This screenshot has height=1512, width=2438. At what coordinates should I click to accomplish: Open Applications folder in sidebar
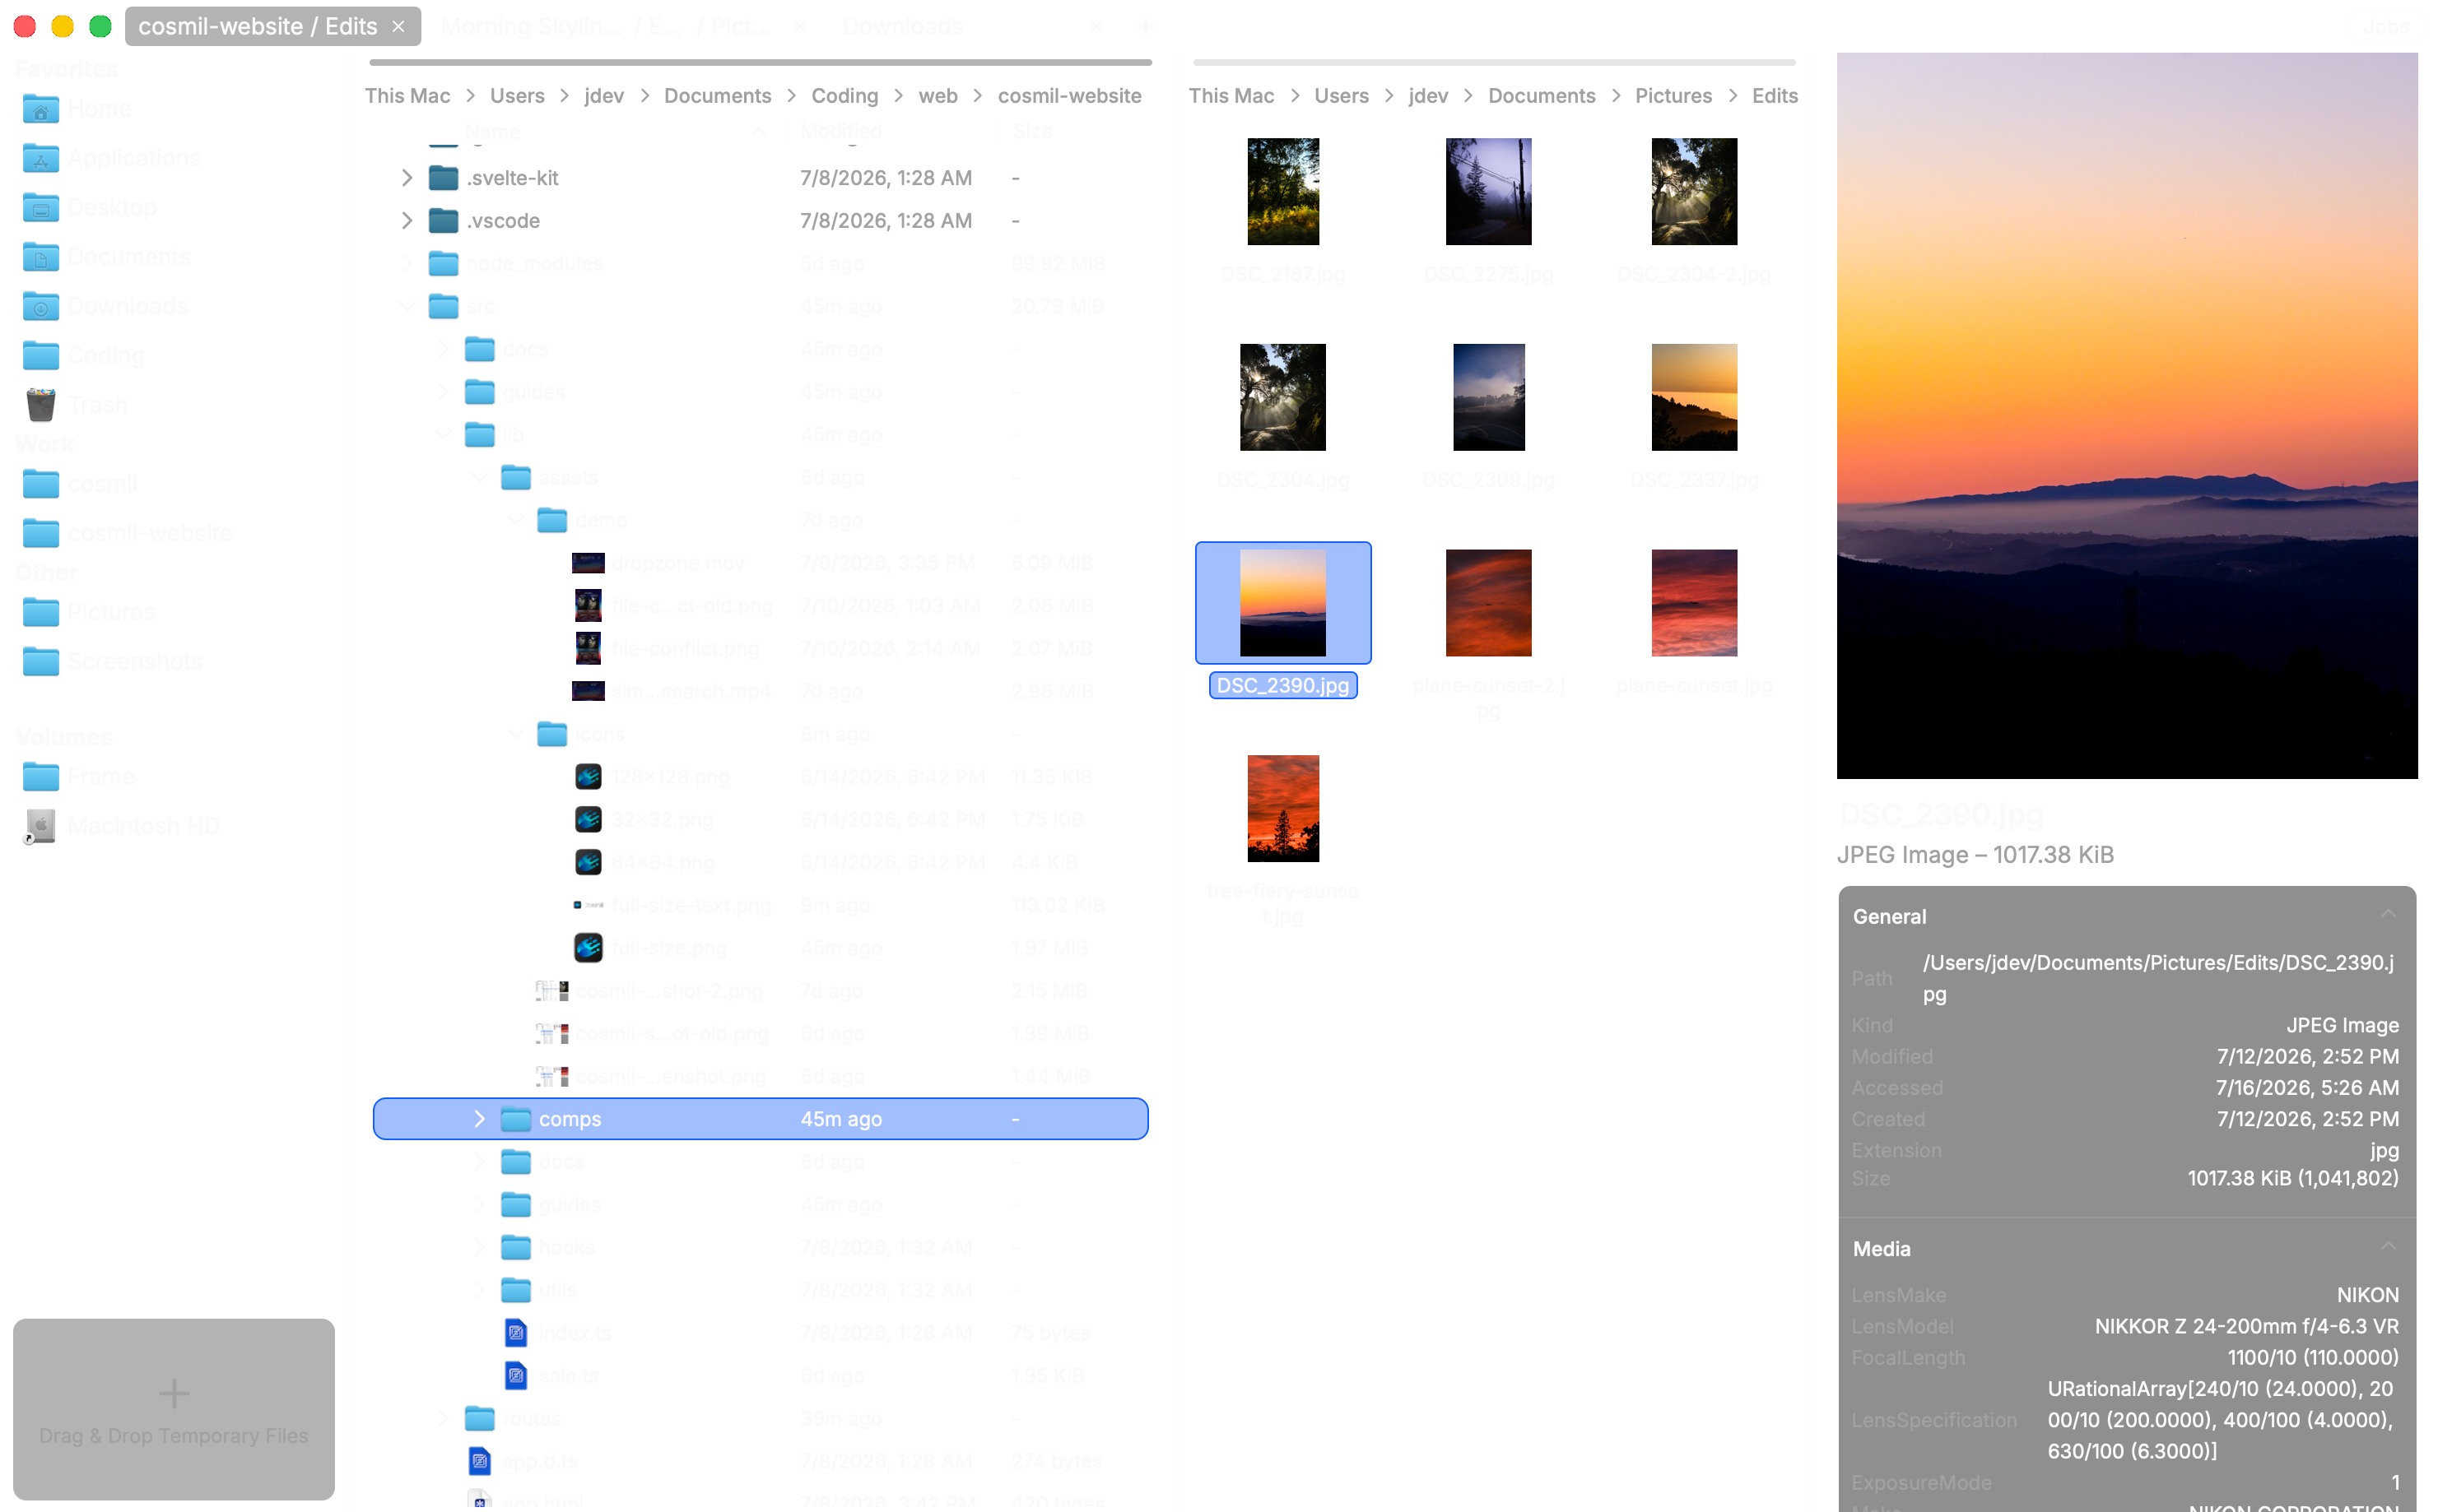(x=110, y=158)
